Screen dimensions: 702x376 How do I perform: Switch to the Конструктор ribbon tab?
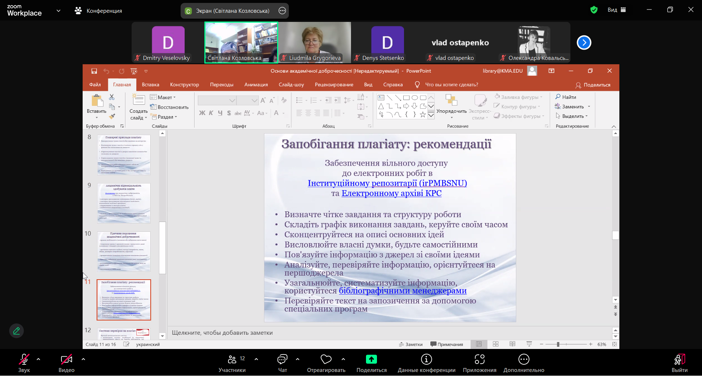185,85
